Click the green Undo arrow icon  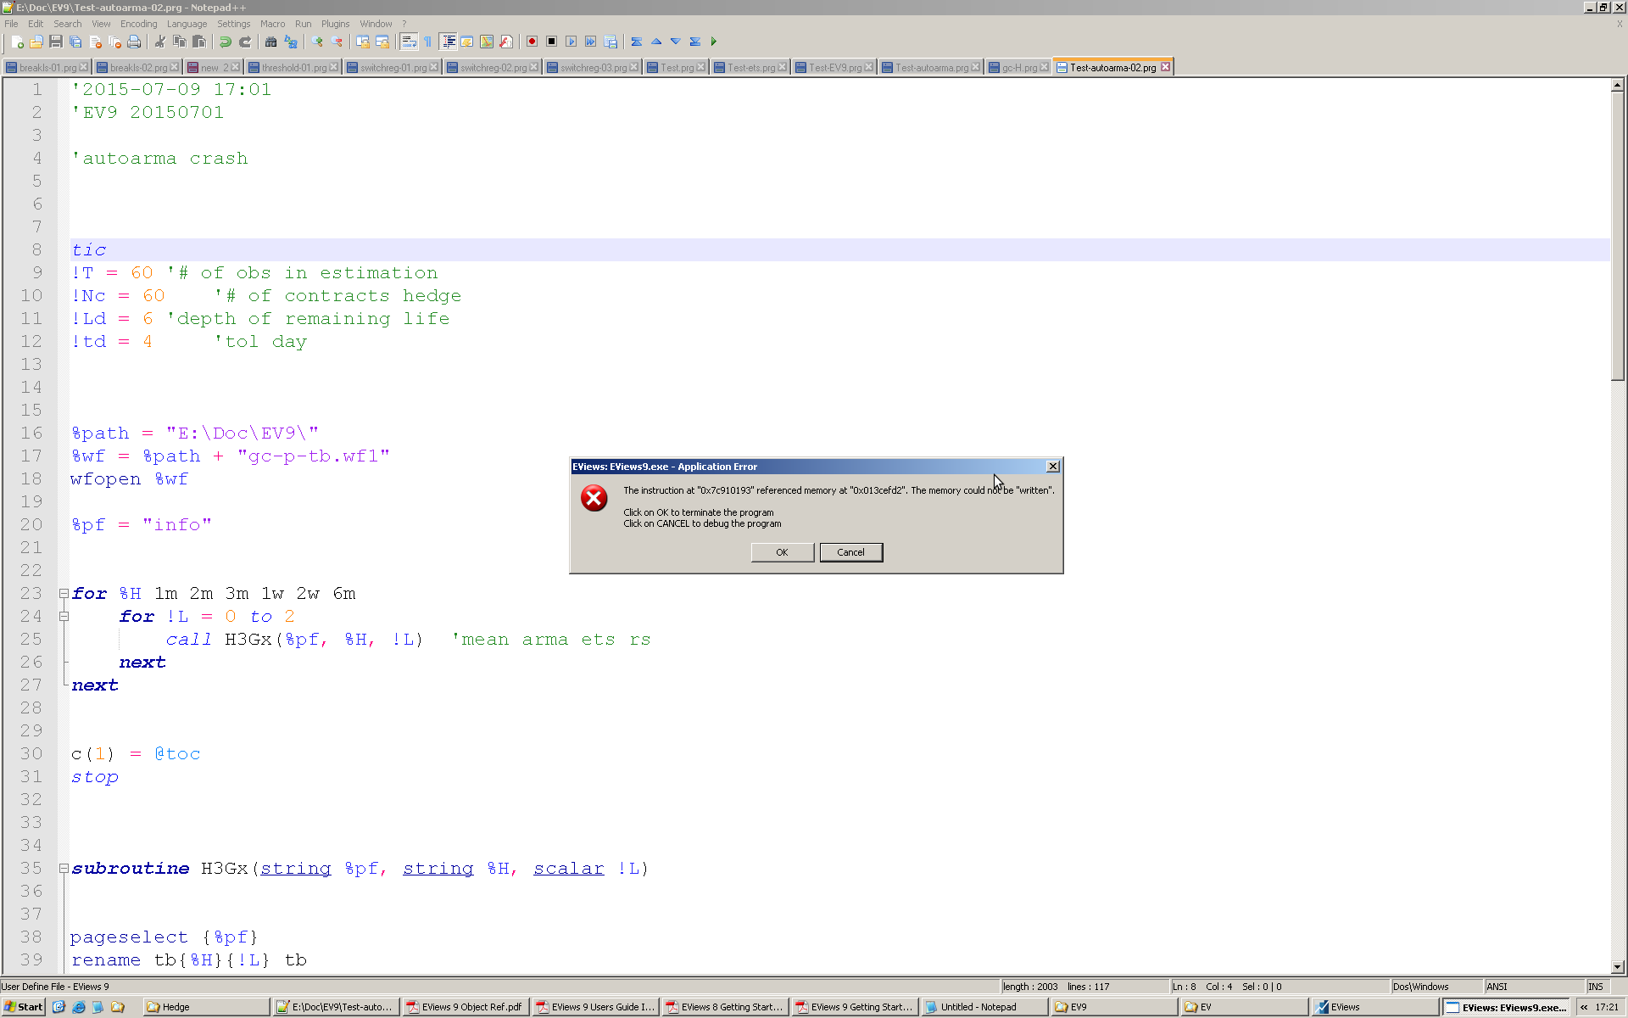click(x=225, y=42)
